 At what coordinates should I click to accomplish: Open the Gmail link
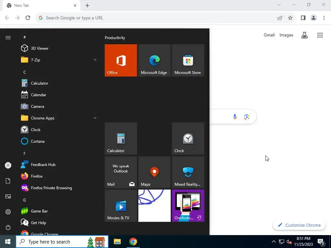click(x=269, y=35)
